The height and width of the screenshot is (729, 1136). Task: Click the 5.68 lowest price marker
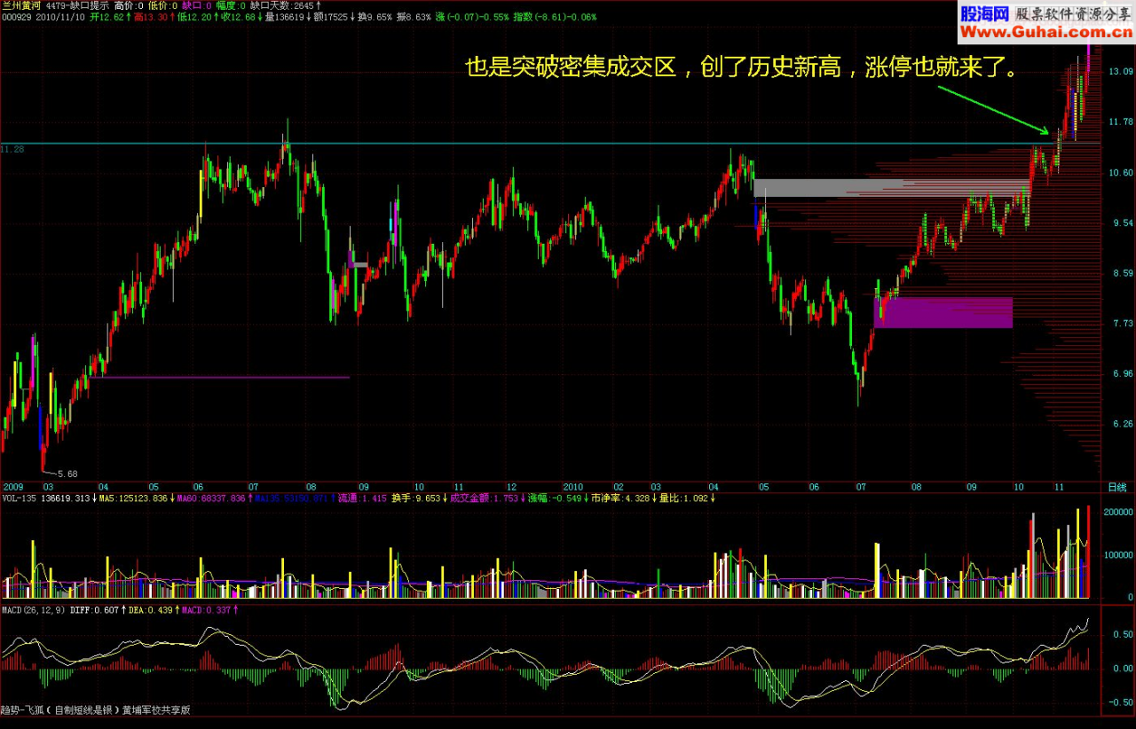point(67,474)
